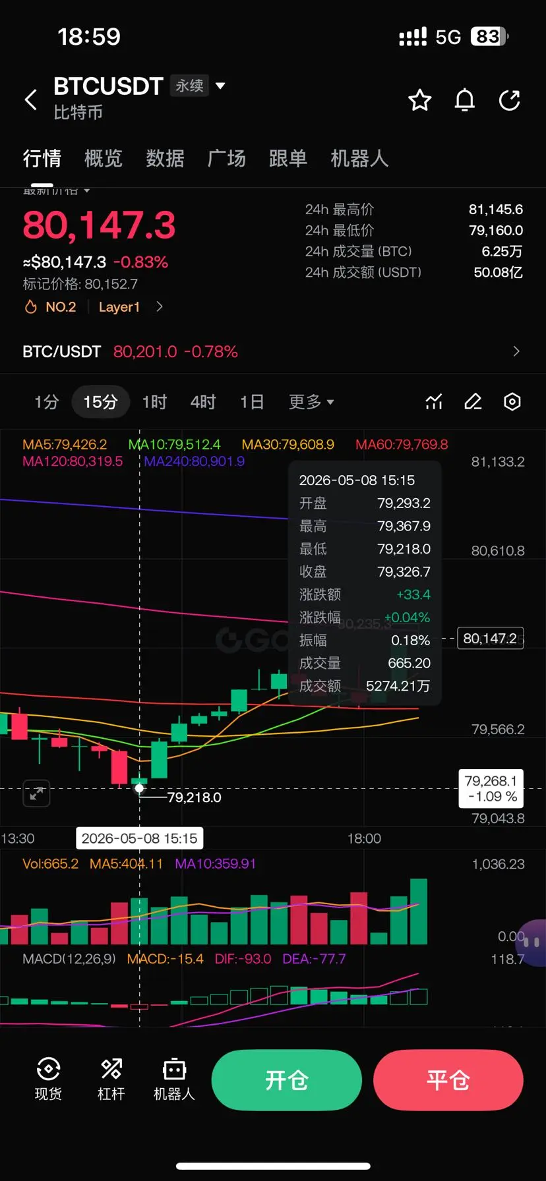This screenshot has width=546, height=1181.
Task: Open the chart indicators icon
Action: pyautogui.click(x=434, y=401)
